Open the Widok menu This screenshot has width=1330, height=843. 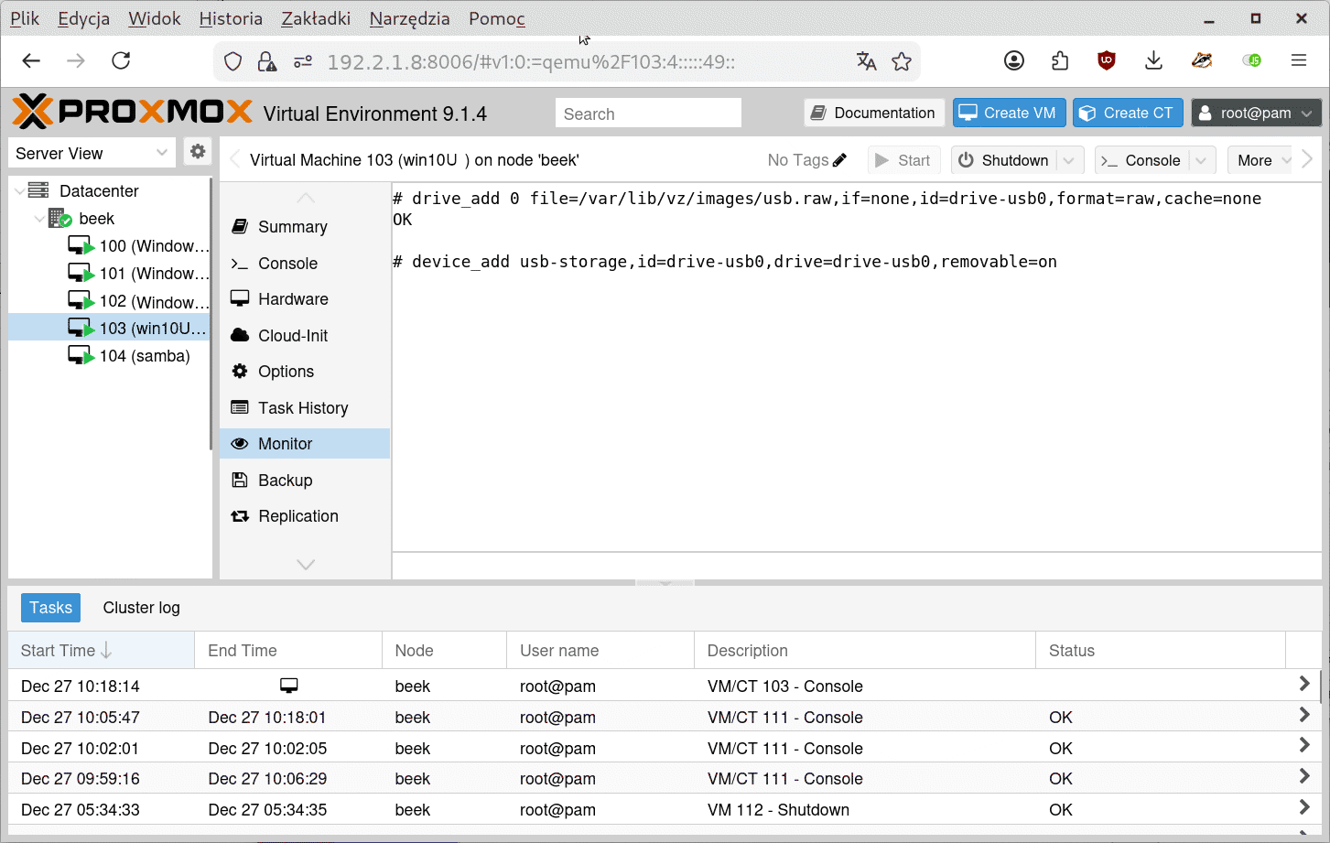tap(154, 17)
